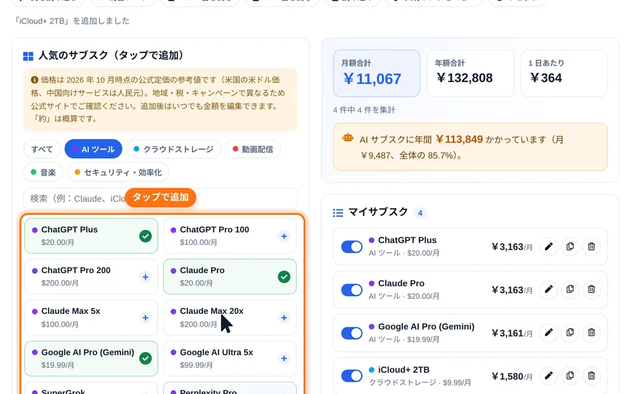Click the 4 件中 4 件を集計 text

coord(364,110)
